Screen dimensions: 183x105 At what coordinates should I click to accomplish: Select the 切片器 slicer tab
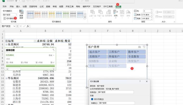(x=118, y=7)
